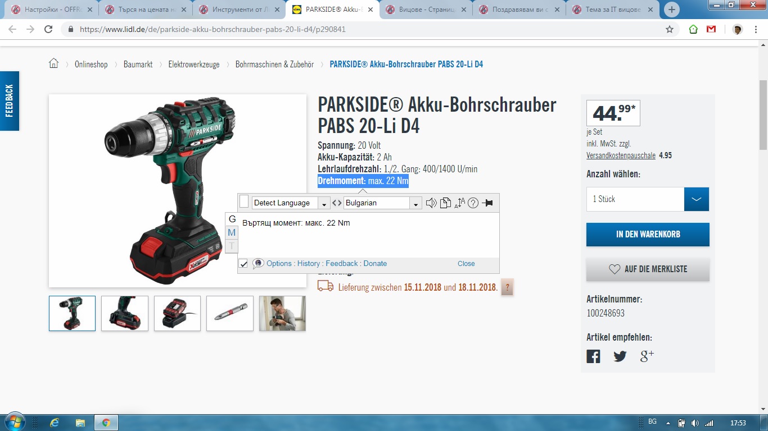Viewport: 768px width, 431px height.
Task: Open translator help question mark
Action: point(473,203)
